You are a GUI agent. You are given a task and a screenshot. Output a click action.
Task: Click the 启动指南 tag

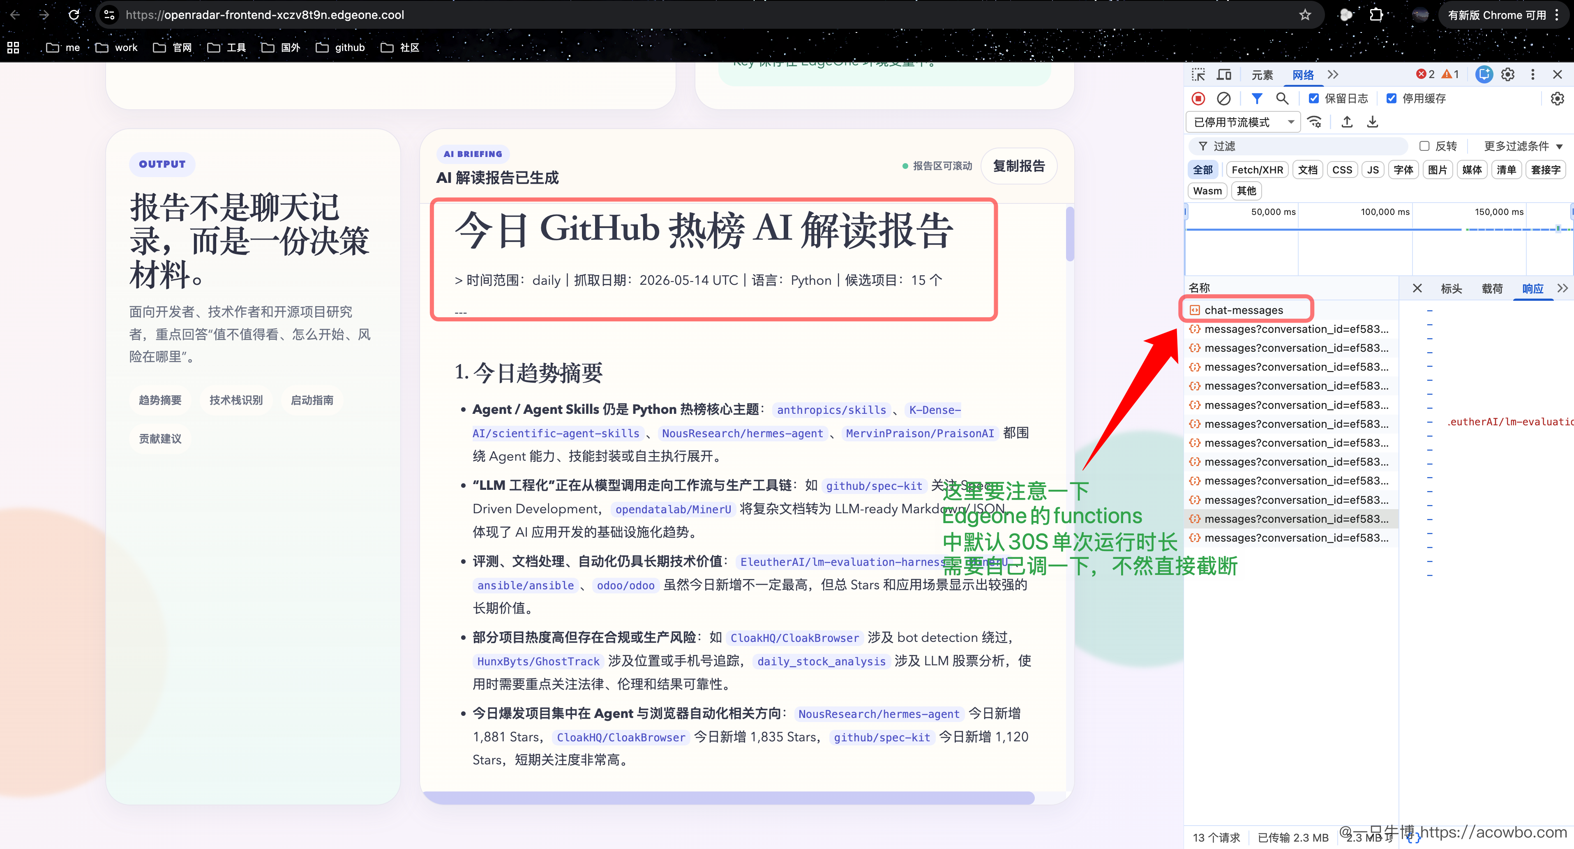(x=312, y=400)
